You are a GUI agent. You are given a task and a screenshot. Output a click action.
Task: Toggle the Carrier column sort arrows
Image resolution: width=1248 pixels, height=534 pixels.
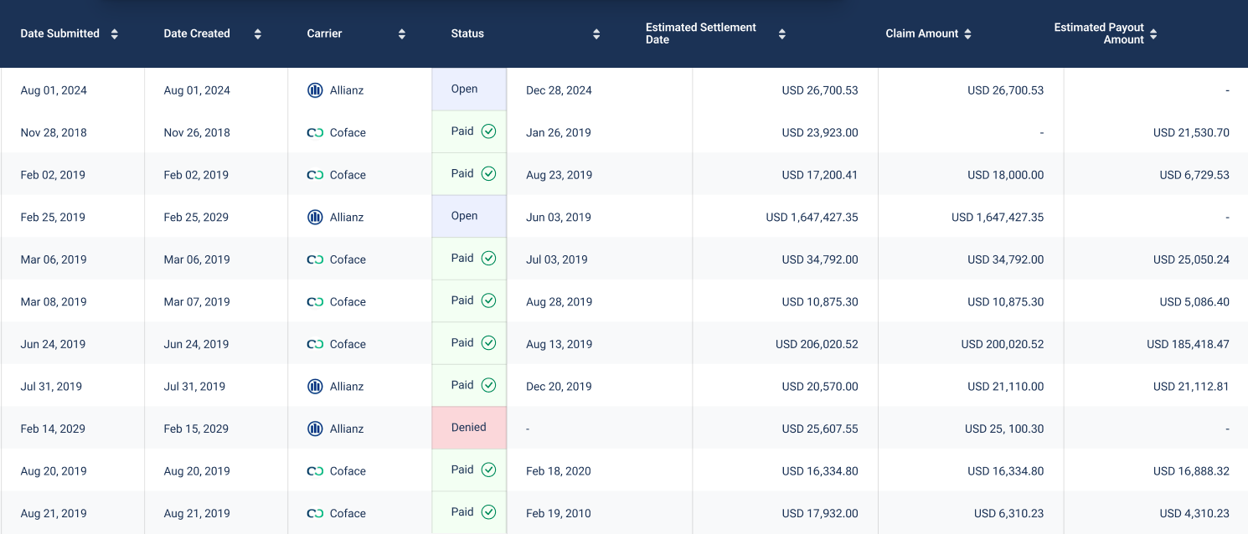(x=402, y=34)
